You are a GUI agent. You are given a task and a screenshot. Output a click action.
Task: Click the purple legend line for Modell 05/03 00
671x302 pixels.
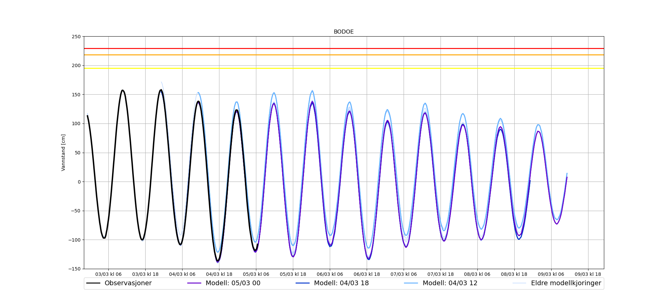pyautogui.click(x=194, y=283)
